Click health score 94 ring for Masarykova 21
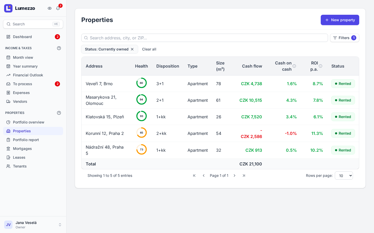The image size is (374, 233). click(x=142, y=99)
